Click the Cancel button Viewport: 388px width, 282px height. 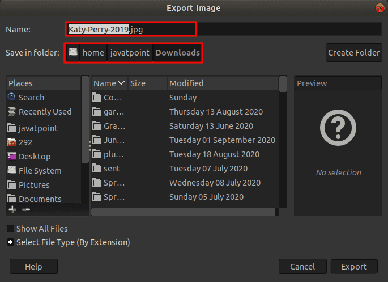[302, 266]
